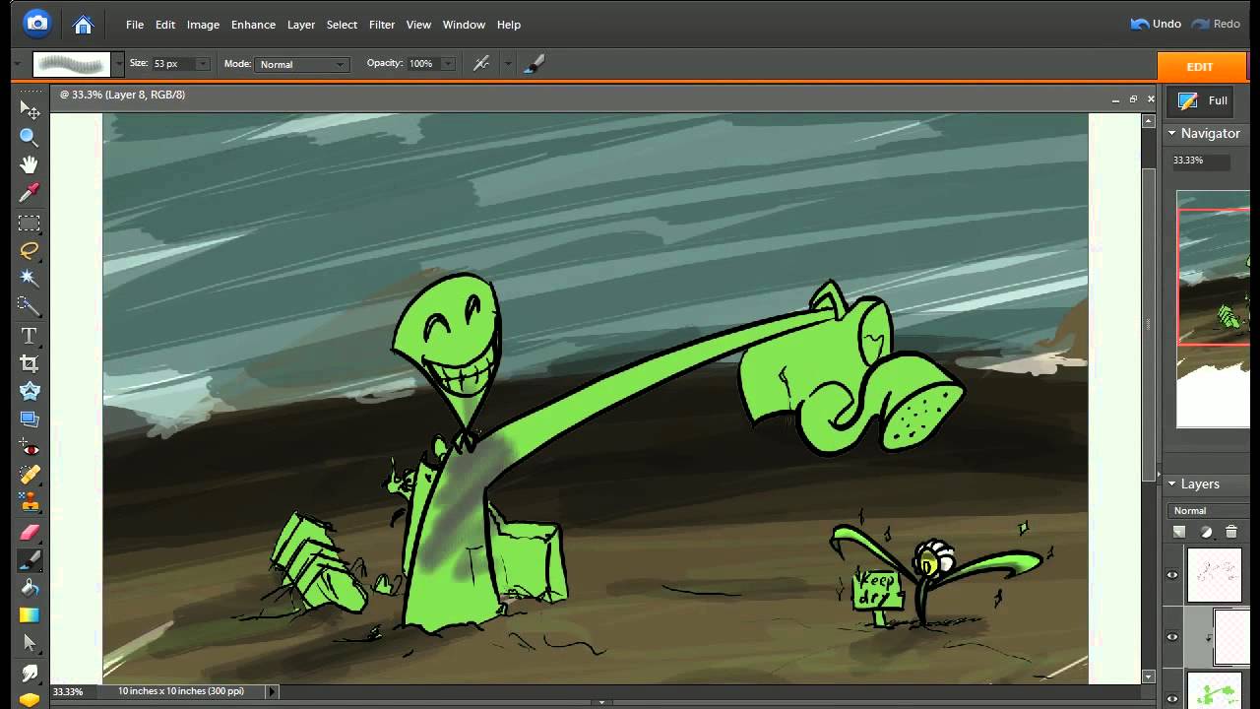Screen dimensions: 1260x709
Task: Expand more brush options arrow
Action: 508,64
